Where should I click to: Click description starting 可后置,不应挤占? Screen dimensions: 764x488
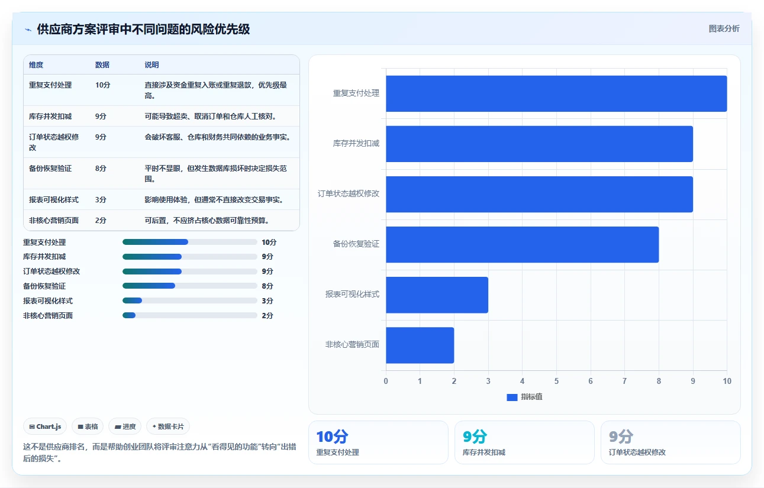[208, 221]
